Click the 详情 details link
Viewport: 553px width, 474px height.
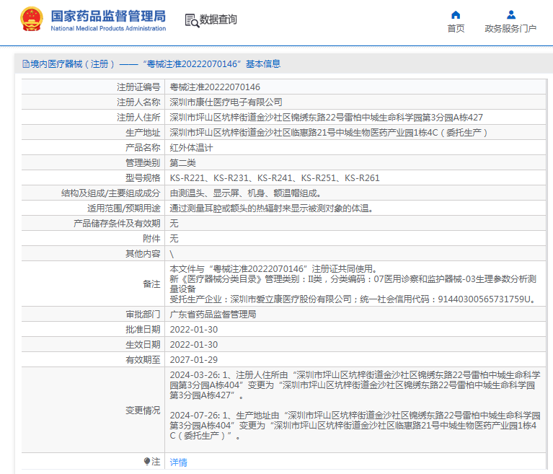(179, 462)
